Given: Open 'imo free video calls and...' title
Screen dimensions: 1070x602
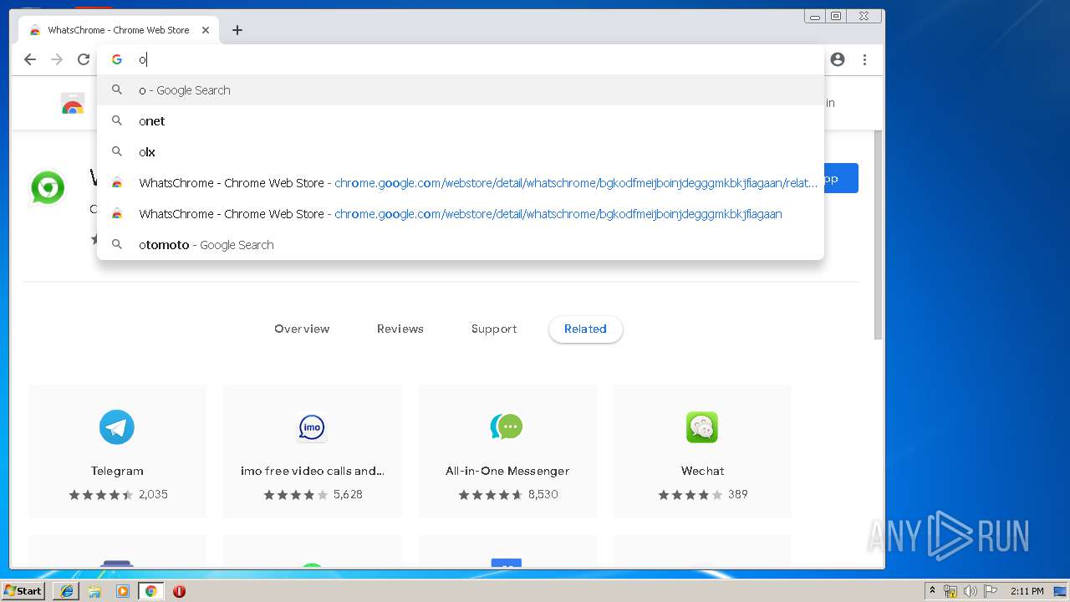Looking at the screenshot, I should pos(313,471).
